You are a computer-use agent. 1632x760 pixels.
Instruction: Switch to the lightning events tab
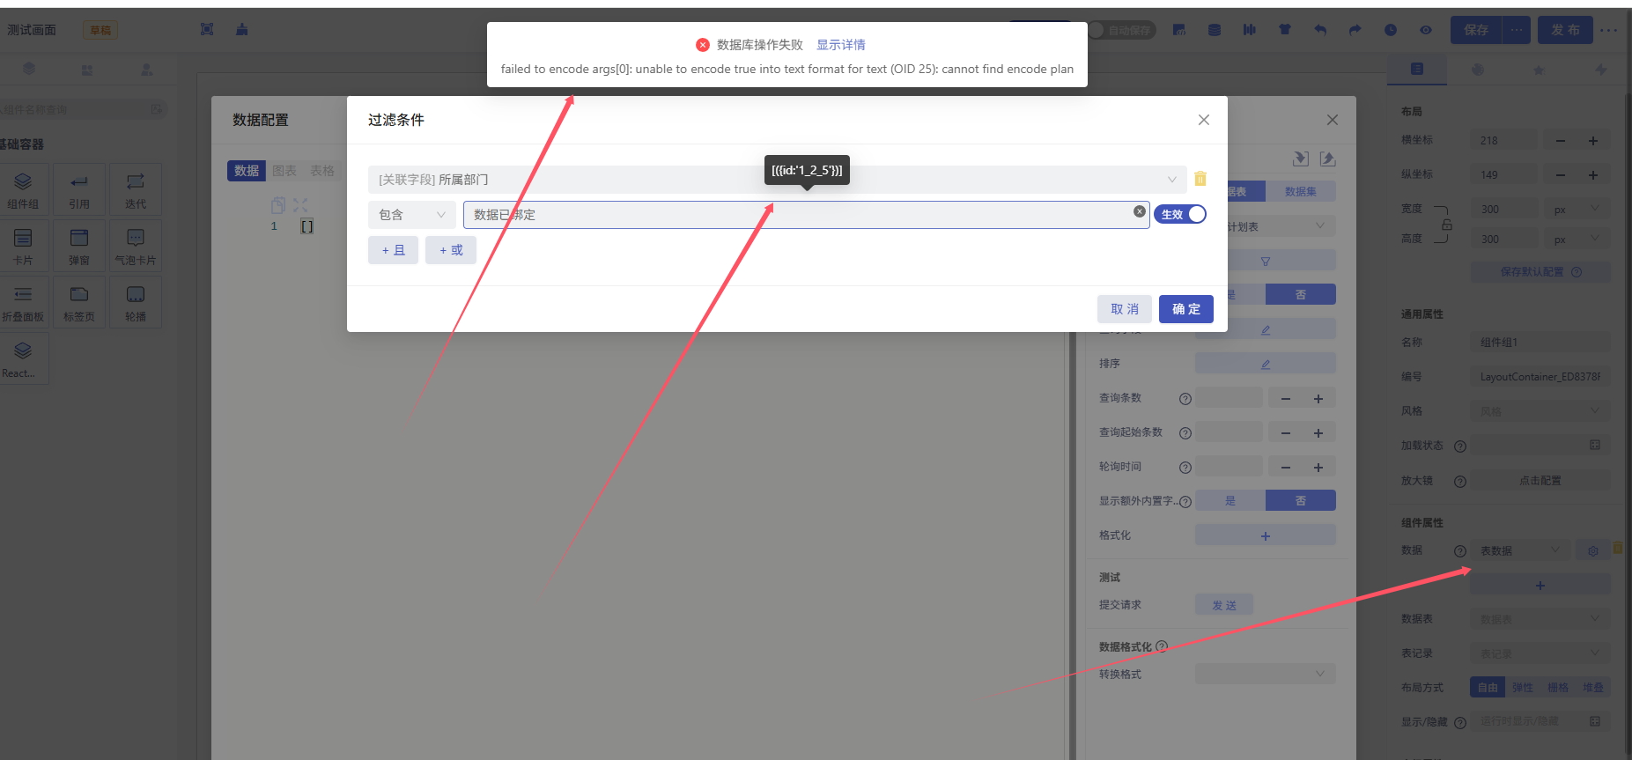click(1601, 70)
